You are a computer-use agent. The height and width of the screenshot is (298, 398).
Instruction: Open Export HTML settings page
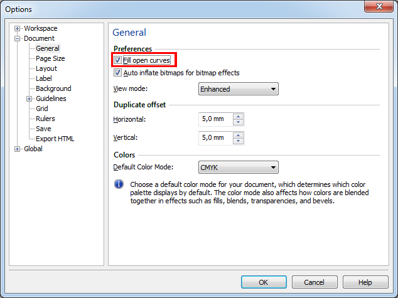(x=55, y=139)
